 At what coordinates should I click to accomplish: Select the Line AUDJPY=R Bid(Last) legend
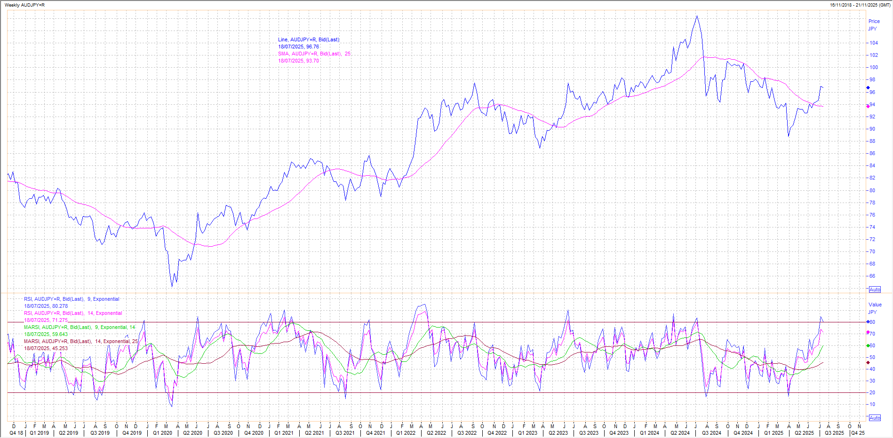(x=308, y=40)
